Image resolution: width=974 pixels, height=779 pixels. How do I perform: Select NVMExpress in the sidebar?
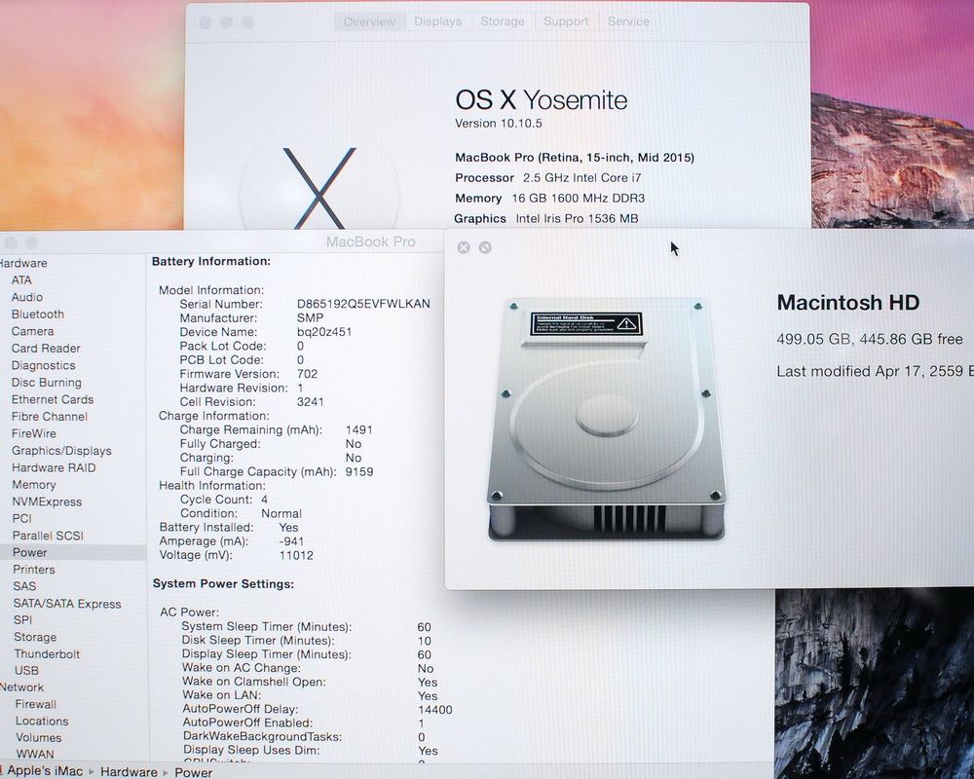(x=47, y=501)
